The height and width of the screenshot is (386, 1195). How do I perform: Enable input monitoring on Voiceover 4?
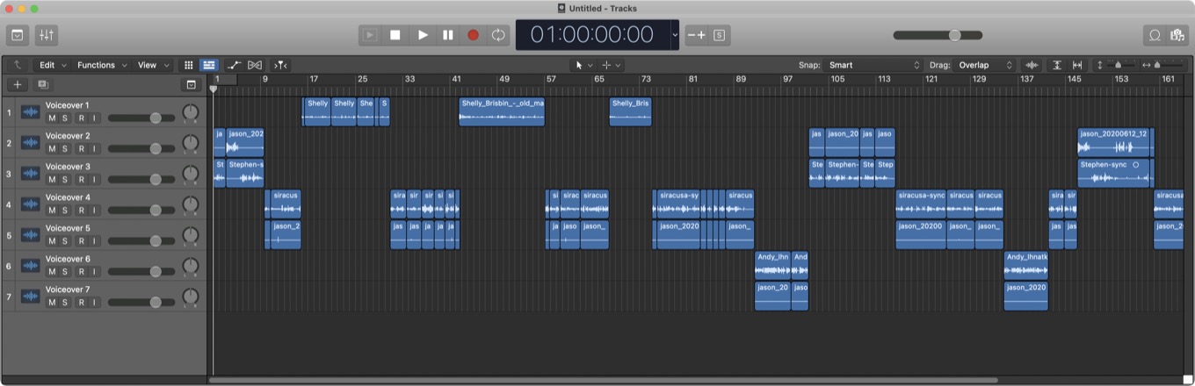(94, 211)
